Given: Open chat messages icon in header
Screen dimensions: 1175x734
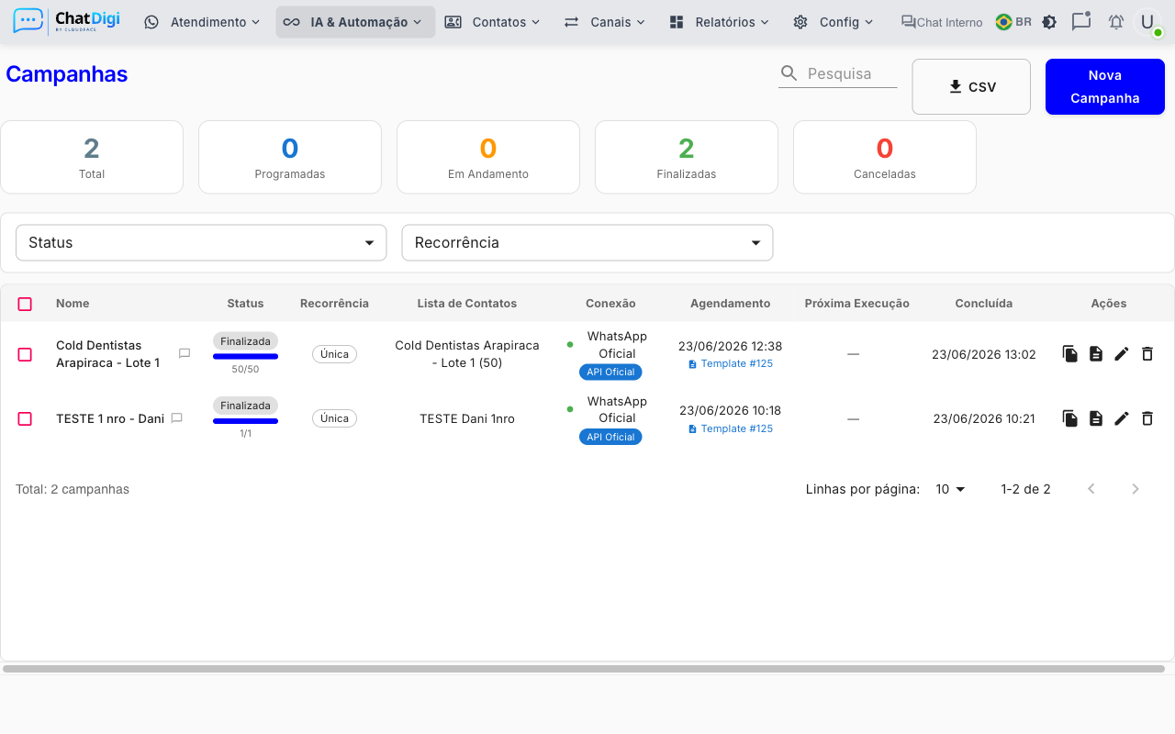Looking at the screenshot, I should tap(1081, 21).
